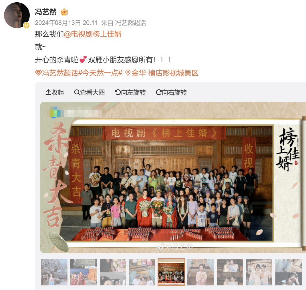This screenshot has height=290, width=306.
Task: Click the crown membership badge icon
Action: (x=64, y=12)
